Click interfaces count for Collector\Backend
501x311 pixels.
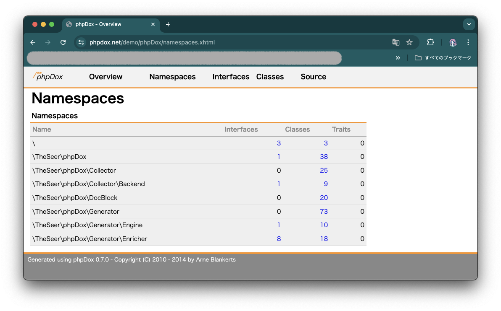(x=279, y=184)
